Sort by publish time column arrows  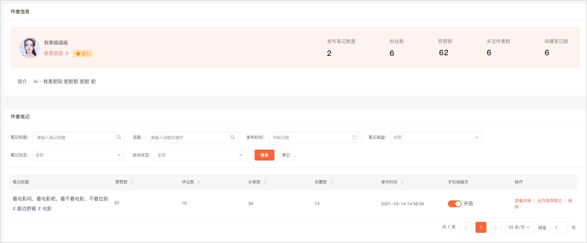point(402,182)
